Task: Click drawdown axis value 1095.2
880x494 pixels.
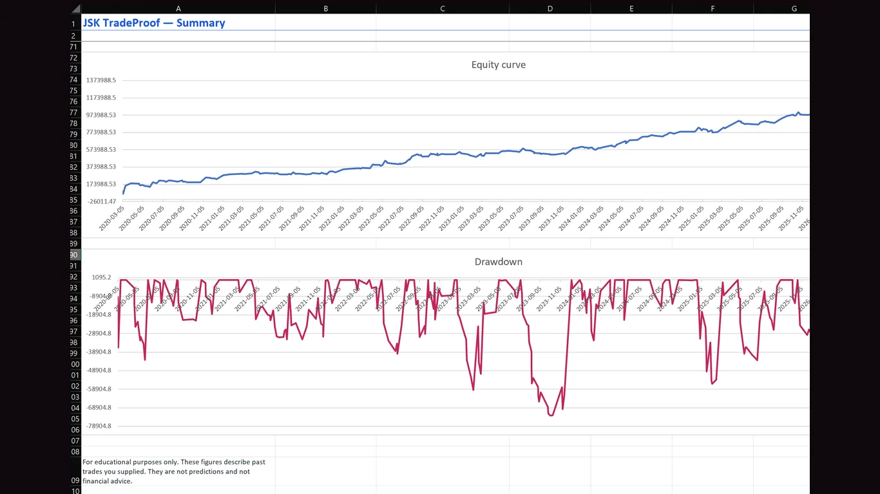Action: [x=101, y=277]
